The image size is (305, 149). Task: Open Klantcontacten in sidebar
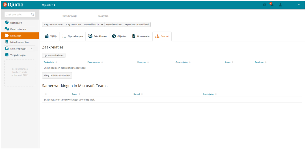(20, 29)
